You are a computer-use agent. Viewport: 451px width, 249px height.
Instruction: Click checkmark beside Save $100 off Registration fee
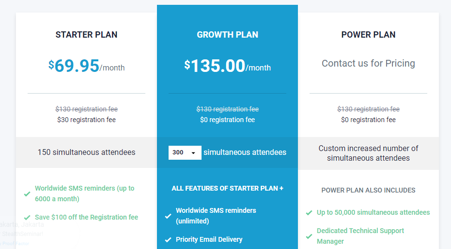tap(27, 218)
